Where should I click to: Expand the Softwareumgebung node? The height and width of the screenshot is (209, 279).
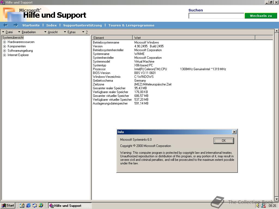tap(4, 51)
